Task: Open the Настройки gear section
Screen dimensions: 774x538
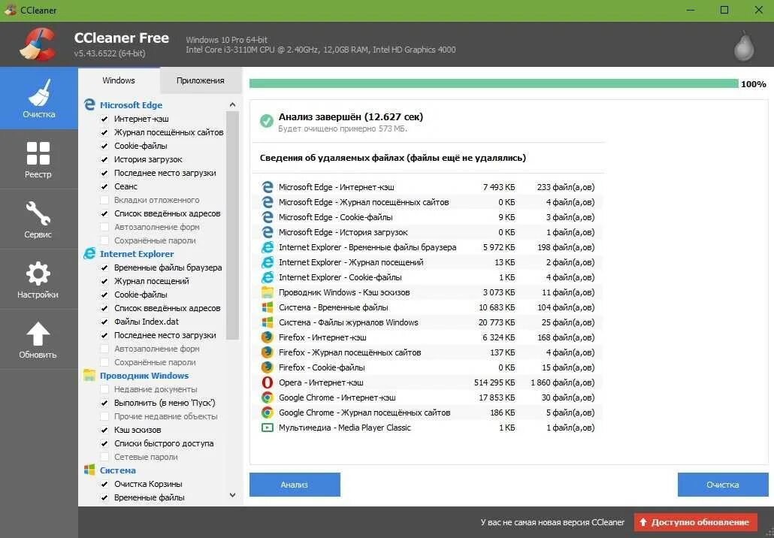Action: 38,280
